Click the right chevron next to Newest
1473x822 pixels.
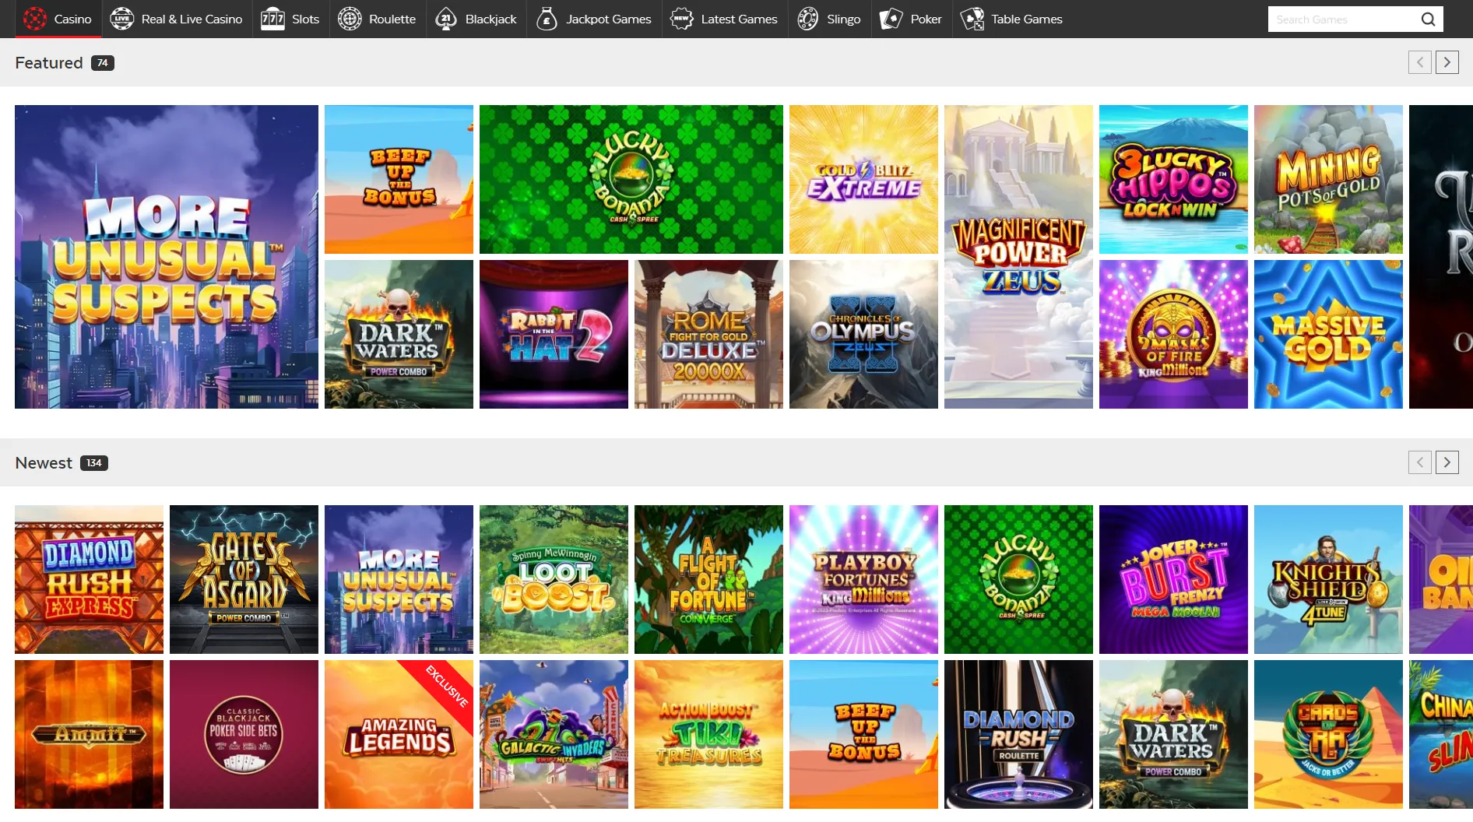(x=1447, y=462)
